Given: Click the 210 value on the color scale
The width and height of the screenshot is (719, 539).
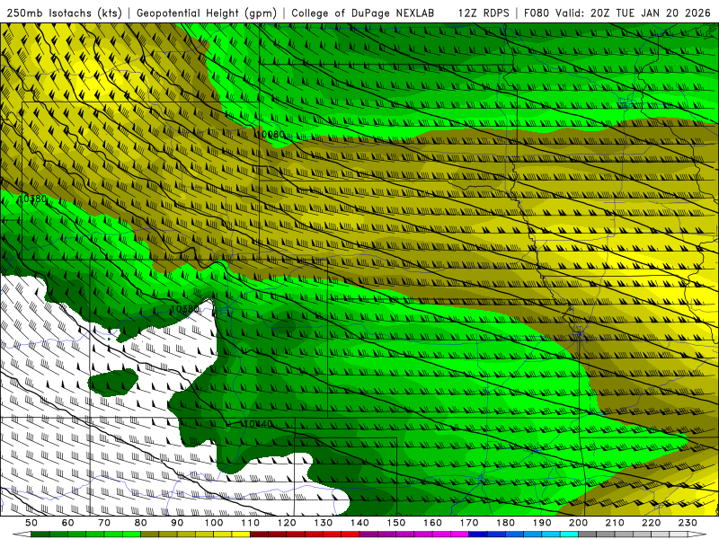Looking at the screenshot, I should click(615, 523).
